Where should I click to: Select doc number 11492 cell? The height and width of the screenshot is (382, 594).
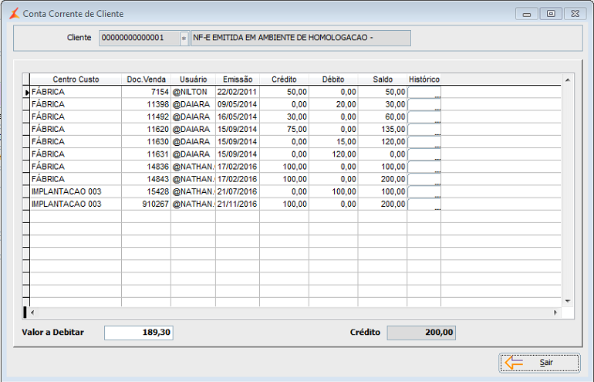click(x=147, y=117)
